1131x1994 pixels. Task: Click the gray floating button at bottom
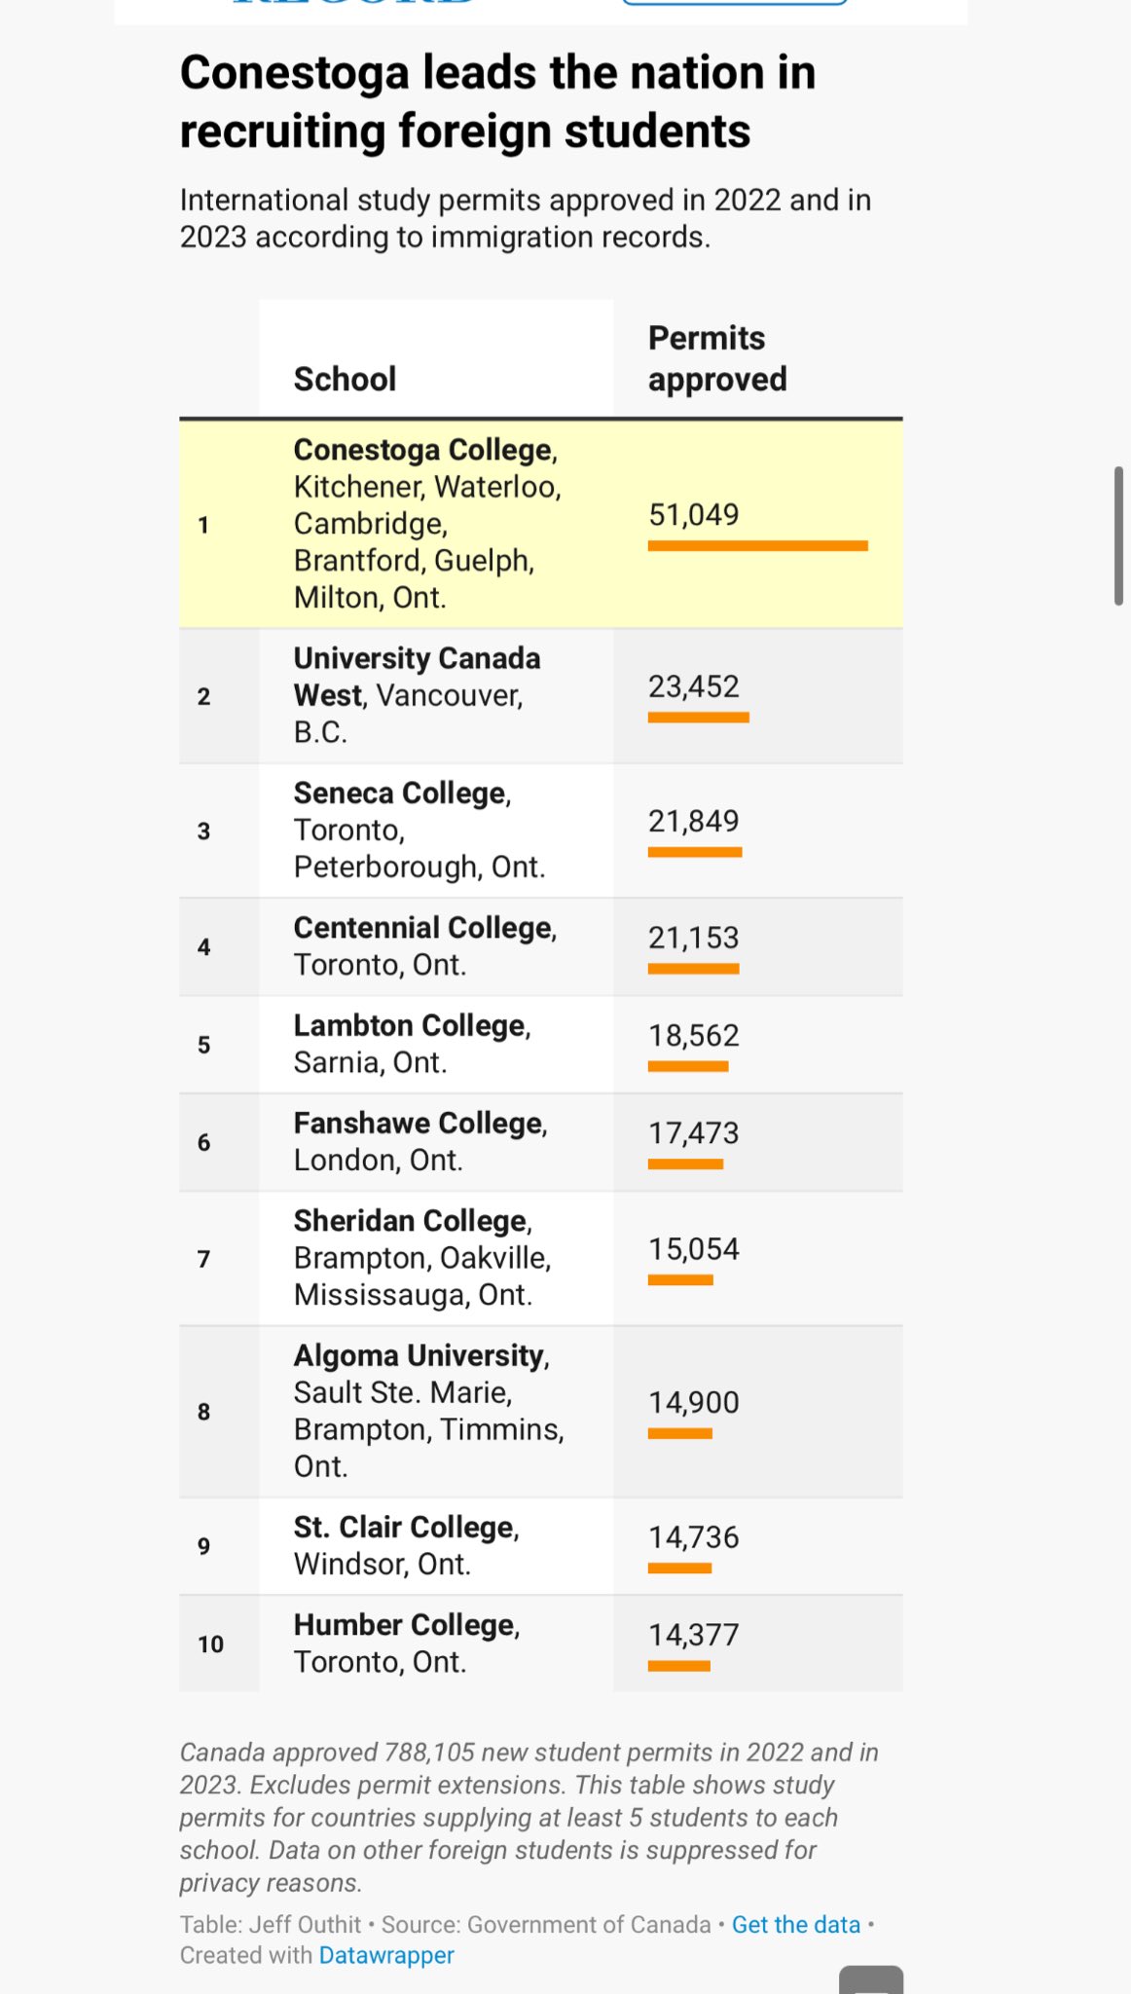871,1980
